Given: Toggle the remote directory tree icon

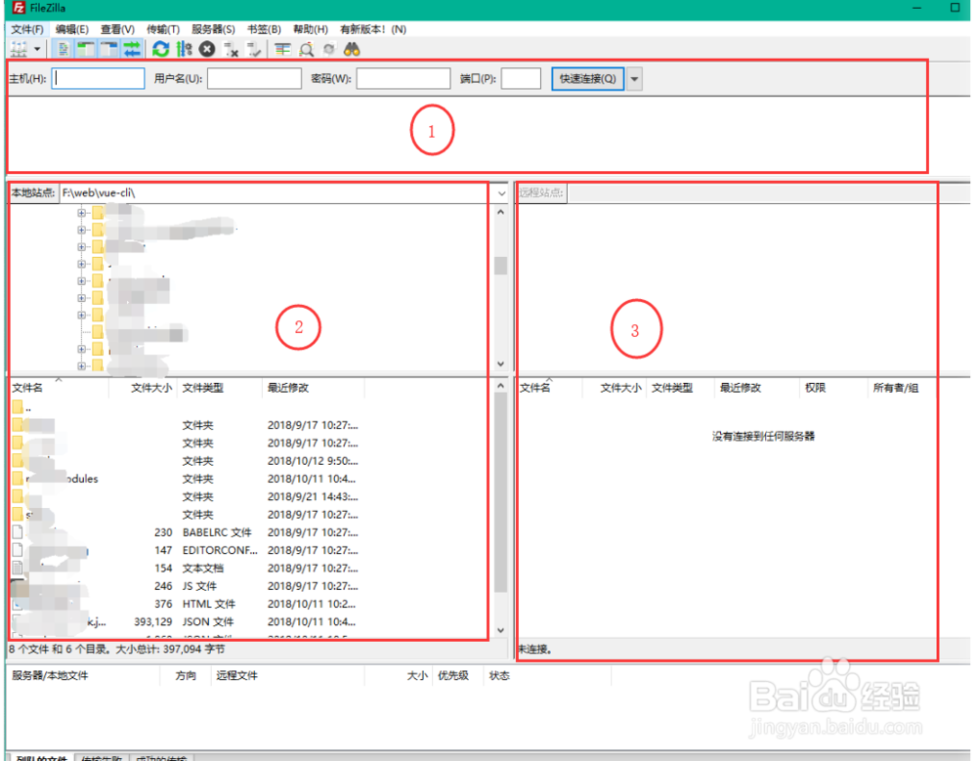Looking at the screenshot, I should click(109, 49).
